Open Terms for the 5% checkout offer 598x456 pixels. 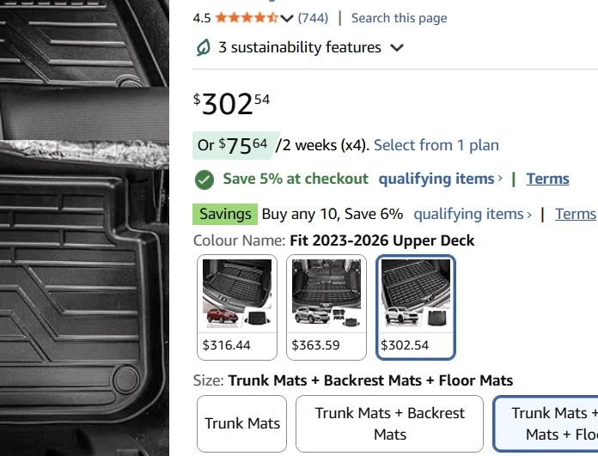547,179
